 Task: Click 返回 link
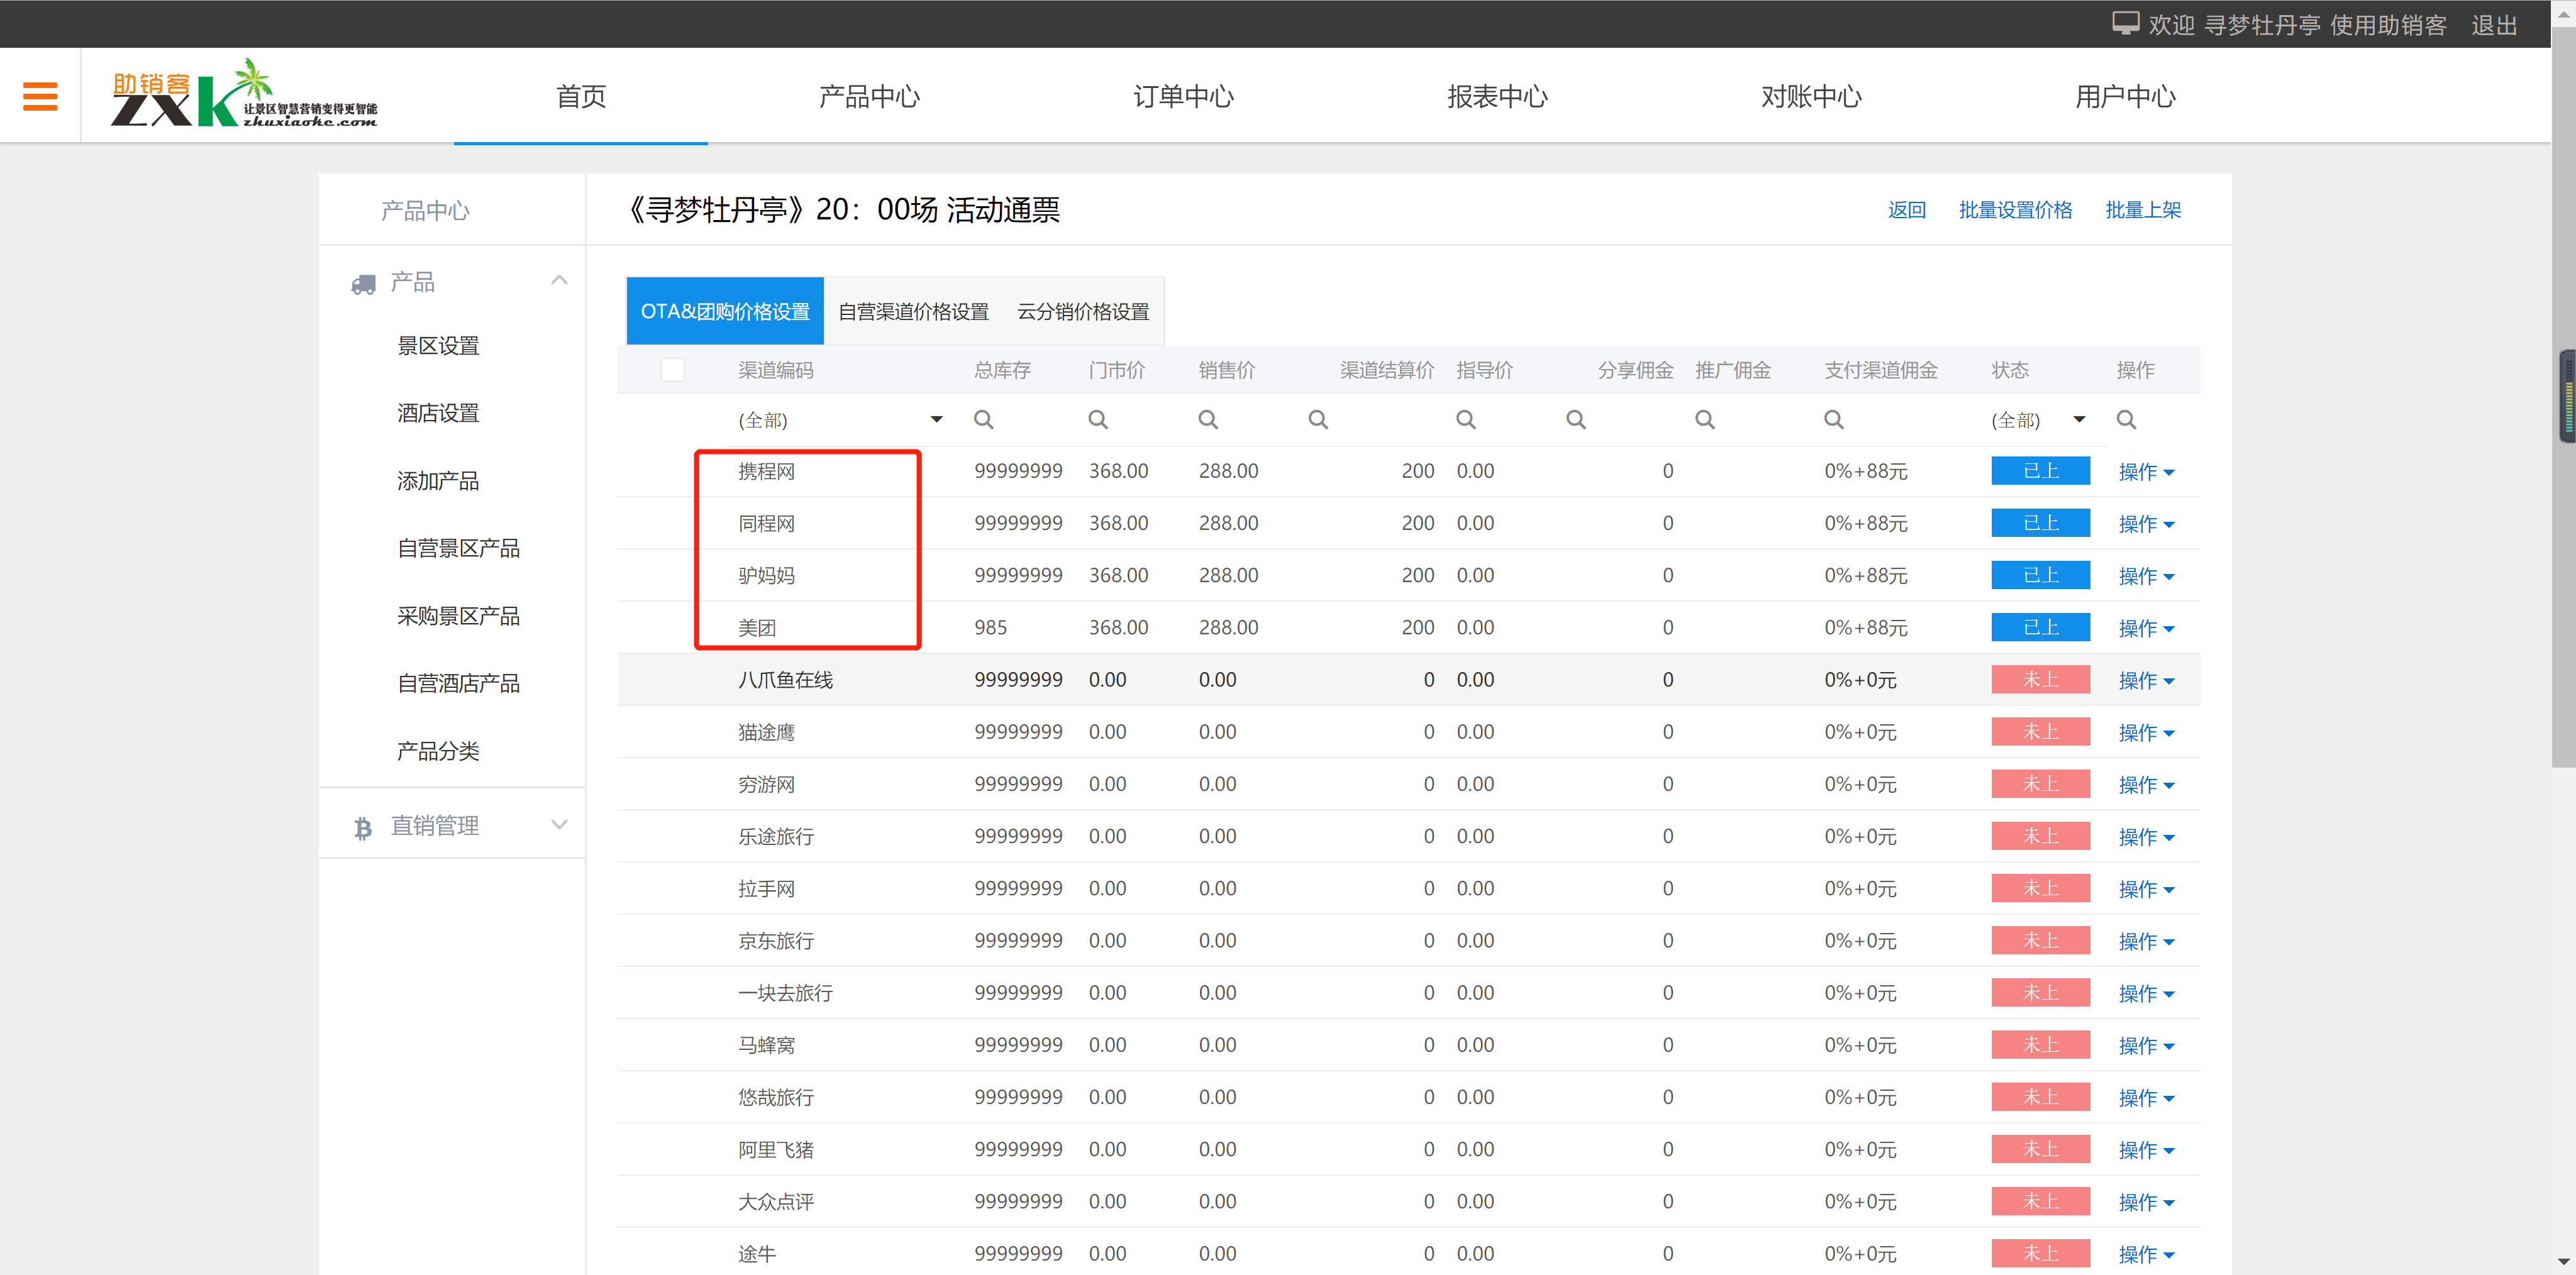(1906, 210)
